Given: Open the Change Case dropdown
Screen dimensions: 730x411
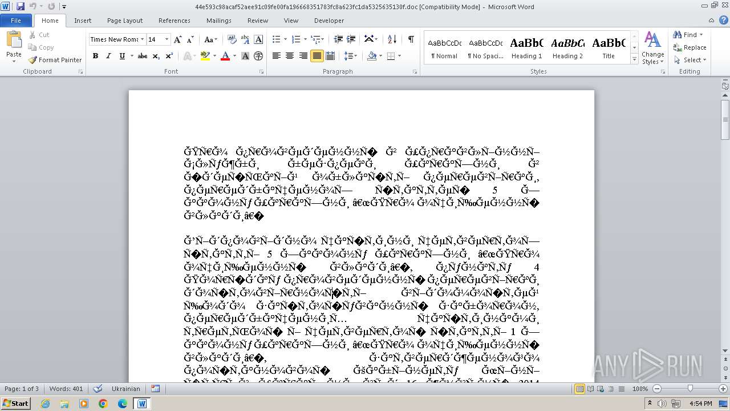Looking at the screenshot, I should point(210,39).
